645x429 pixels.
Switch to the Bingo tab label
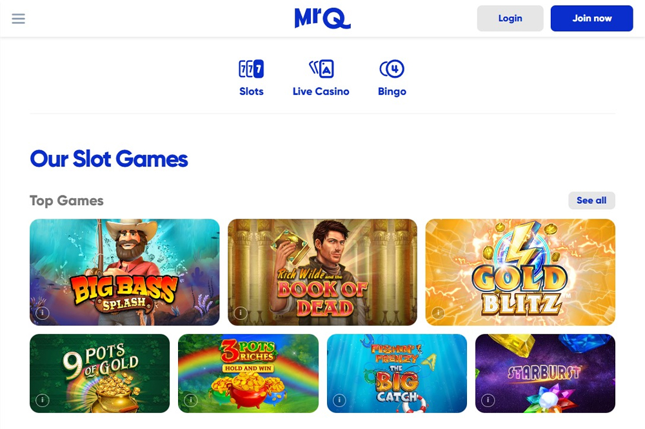(x=392, y=92)
